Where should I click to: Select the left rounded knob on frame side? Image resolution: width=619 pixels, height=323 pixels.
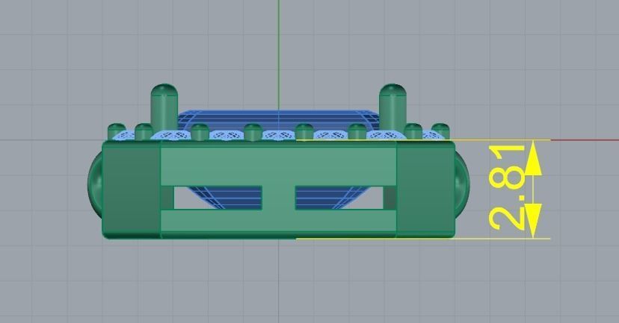click(x=95, y=184)
